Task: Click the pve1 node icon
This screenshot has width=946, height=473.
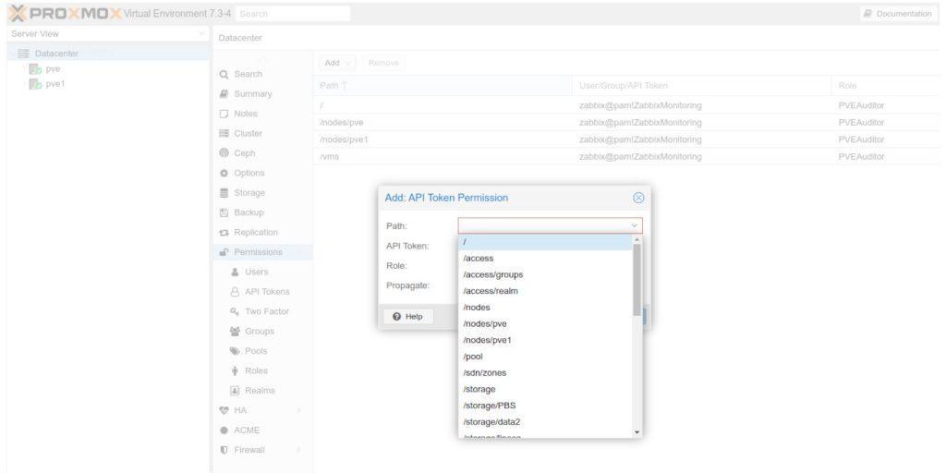Action: tap(34, 84)
